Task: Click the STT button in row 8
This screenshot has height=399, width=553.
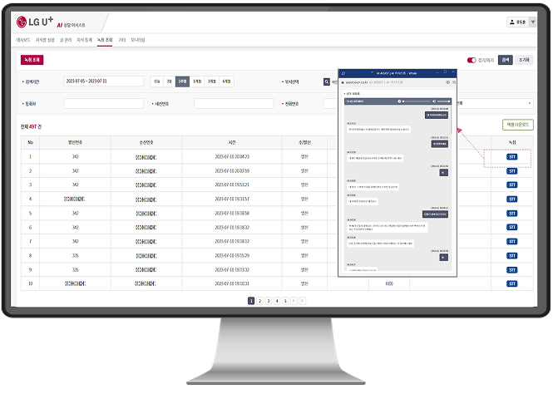Action: point(512,255)
